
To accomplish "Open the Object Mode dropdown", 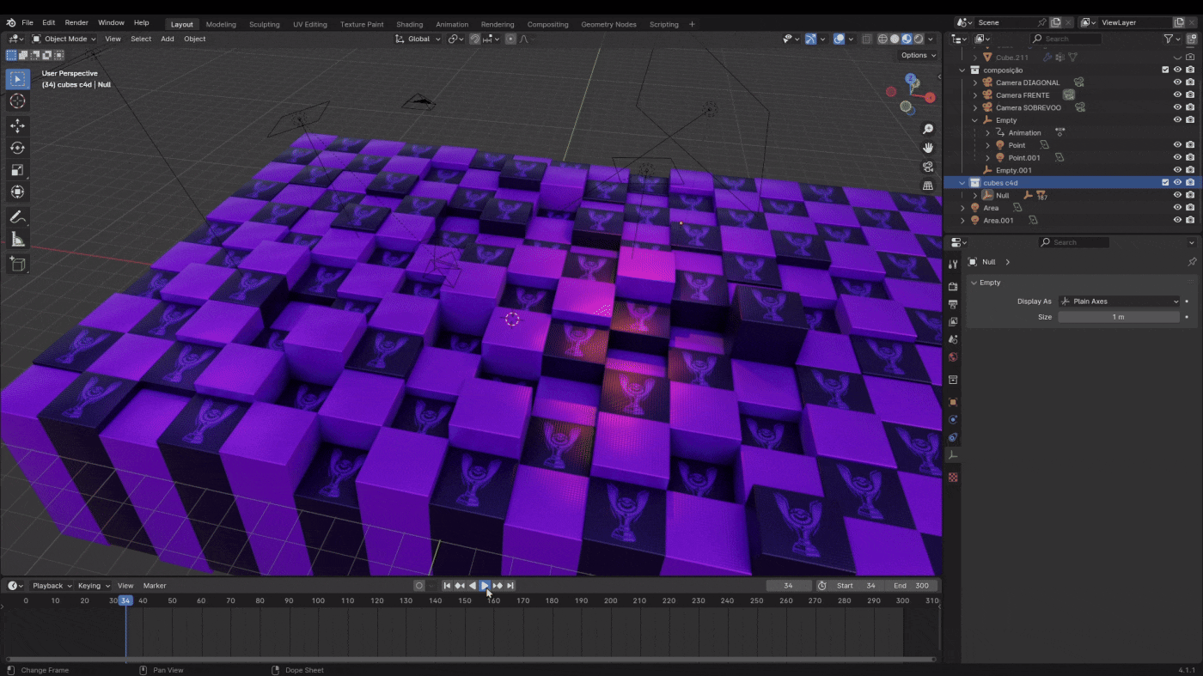I will pyautogui.click(x=64, y=39).
